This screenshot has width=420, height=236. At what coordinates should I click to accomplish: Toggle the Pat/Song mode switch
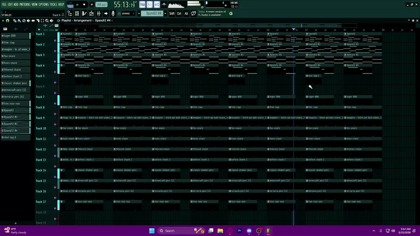coord(70,5)
